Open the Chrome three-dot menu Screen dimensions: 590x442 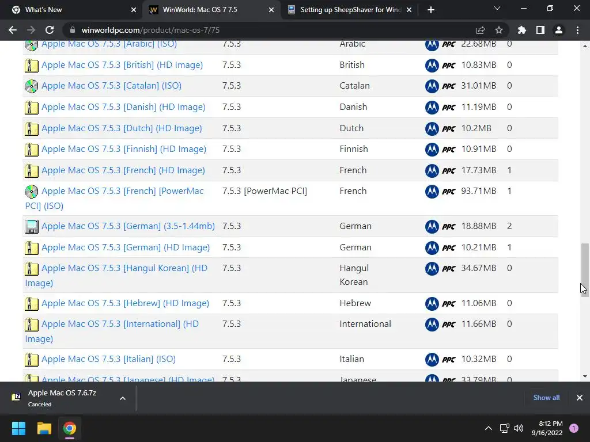(x=577, y=30)
